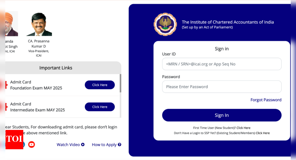The height and width of the screenshot is (160, 296).
Task: Open the Watch Video link
Action: point(68,145)
